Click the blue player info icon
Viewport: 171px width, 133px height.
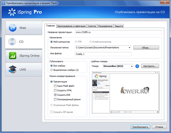(137, 66)
